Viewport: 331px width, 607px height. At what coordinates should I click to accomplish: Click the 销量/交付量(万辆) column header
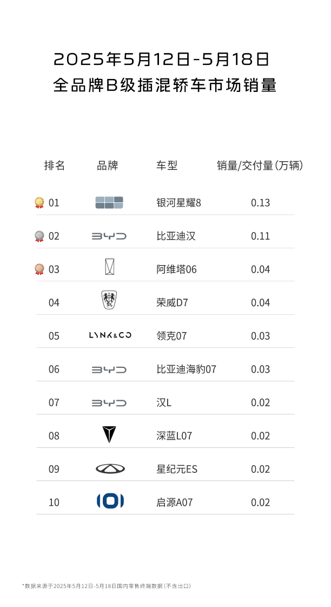(x=260, y=166)
